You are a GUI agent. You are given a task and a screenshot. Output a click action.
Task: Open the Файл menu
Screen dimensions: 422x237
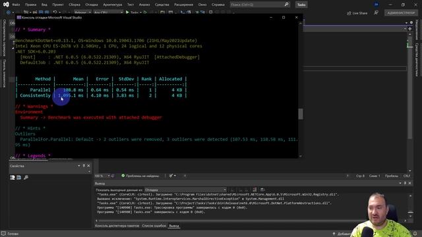pos(16,5)
